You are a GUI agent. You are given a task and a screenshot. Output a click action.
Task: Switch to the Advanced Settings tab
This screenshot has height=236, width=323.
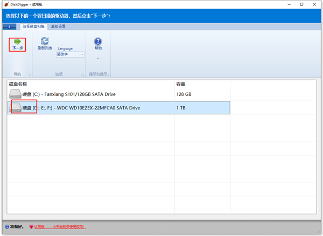pos(59,26)
